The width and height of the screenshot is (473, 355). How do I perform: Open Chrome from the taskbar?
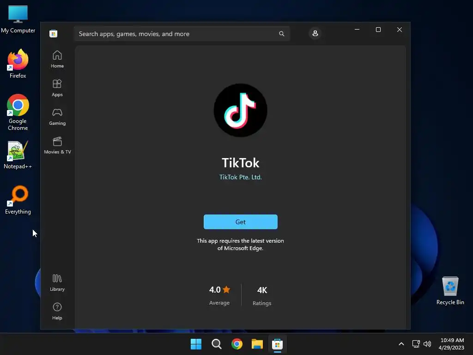pos(237,344)
